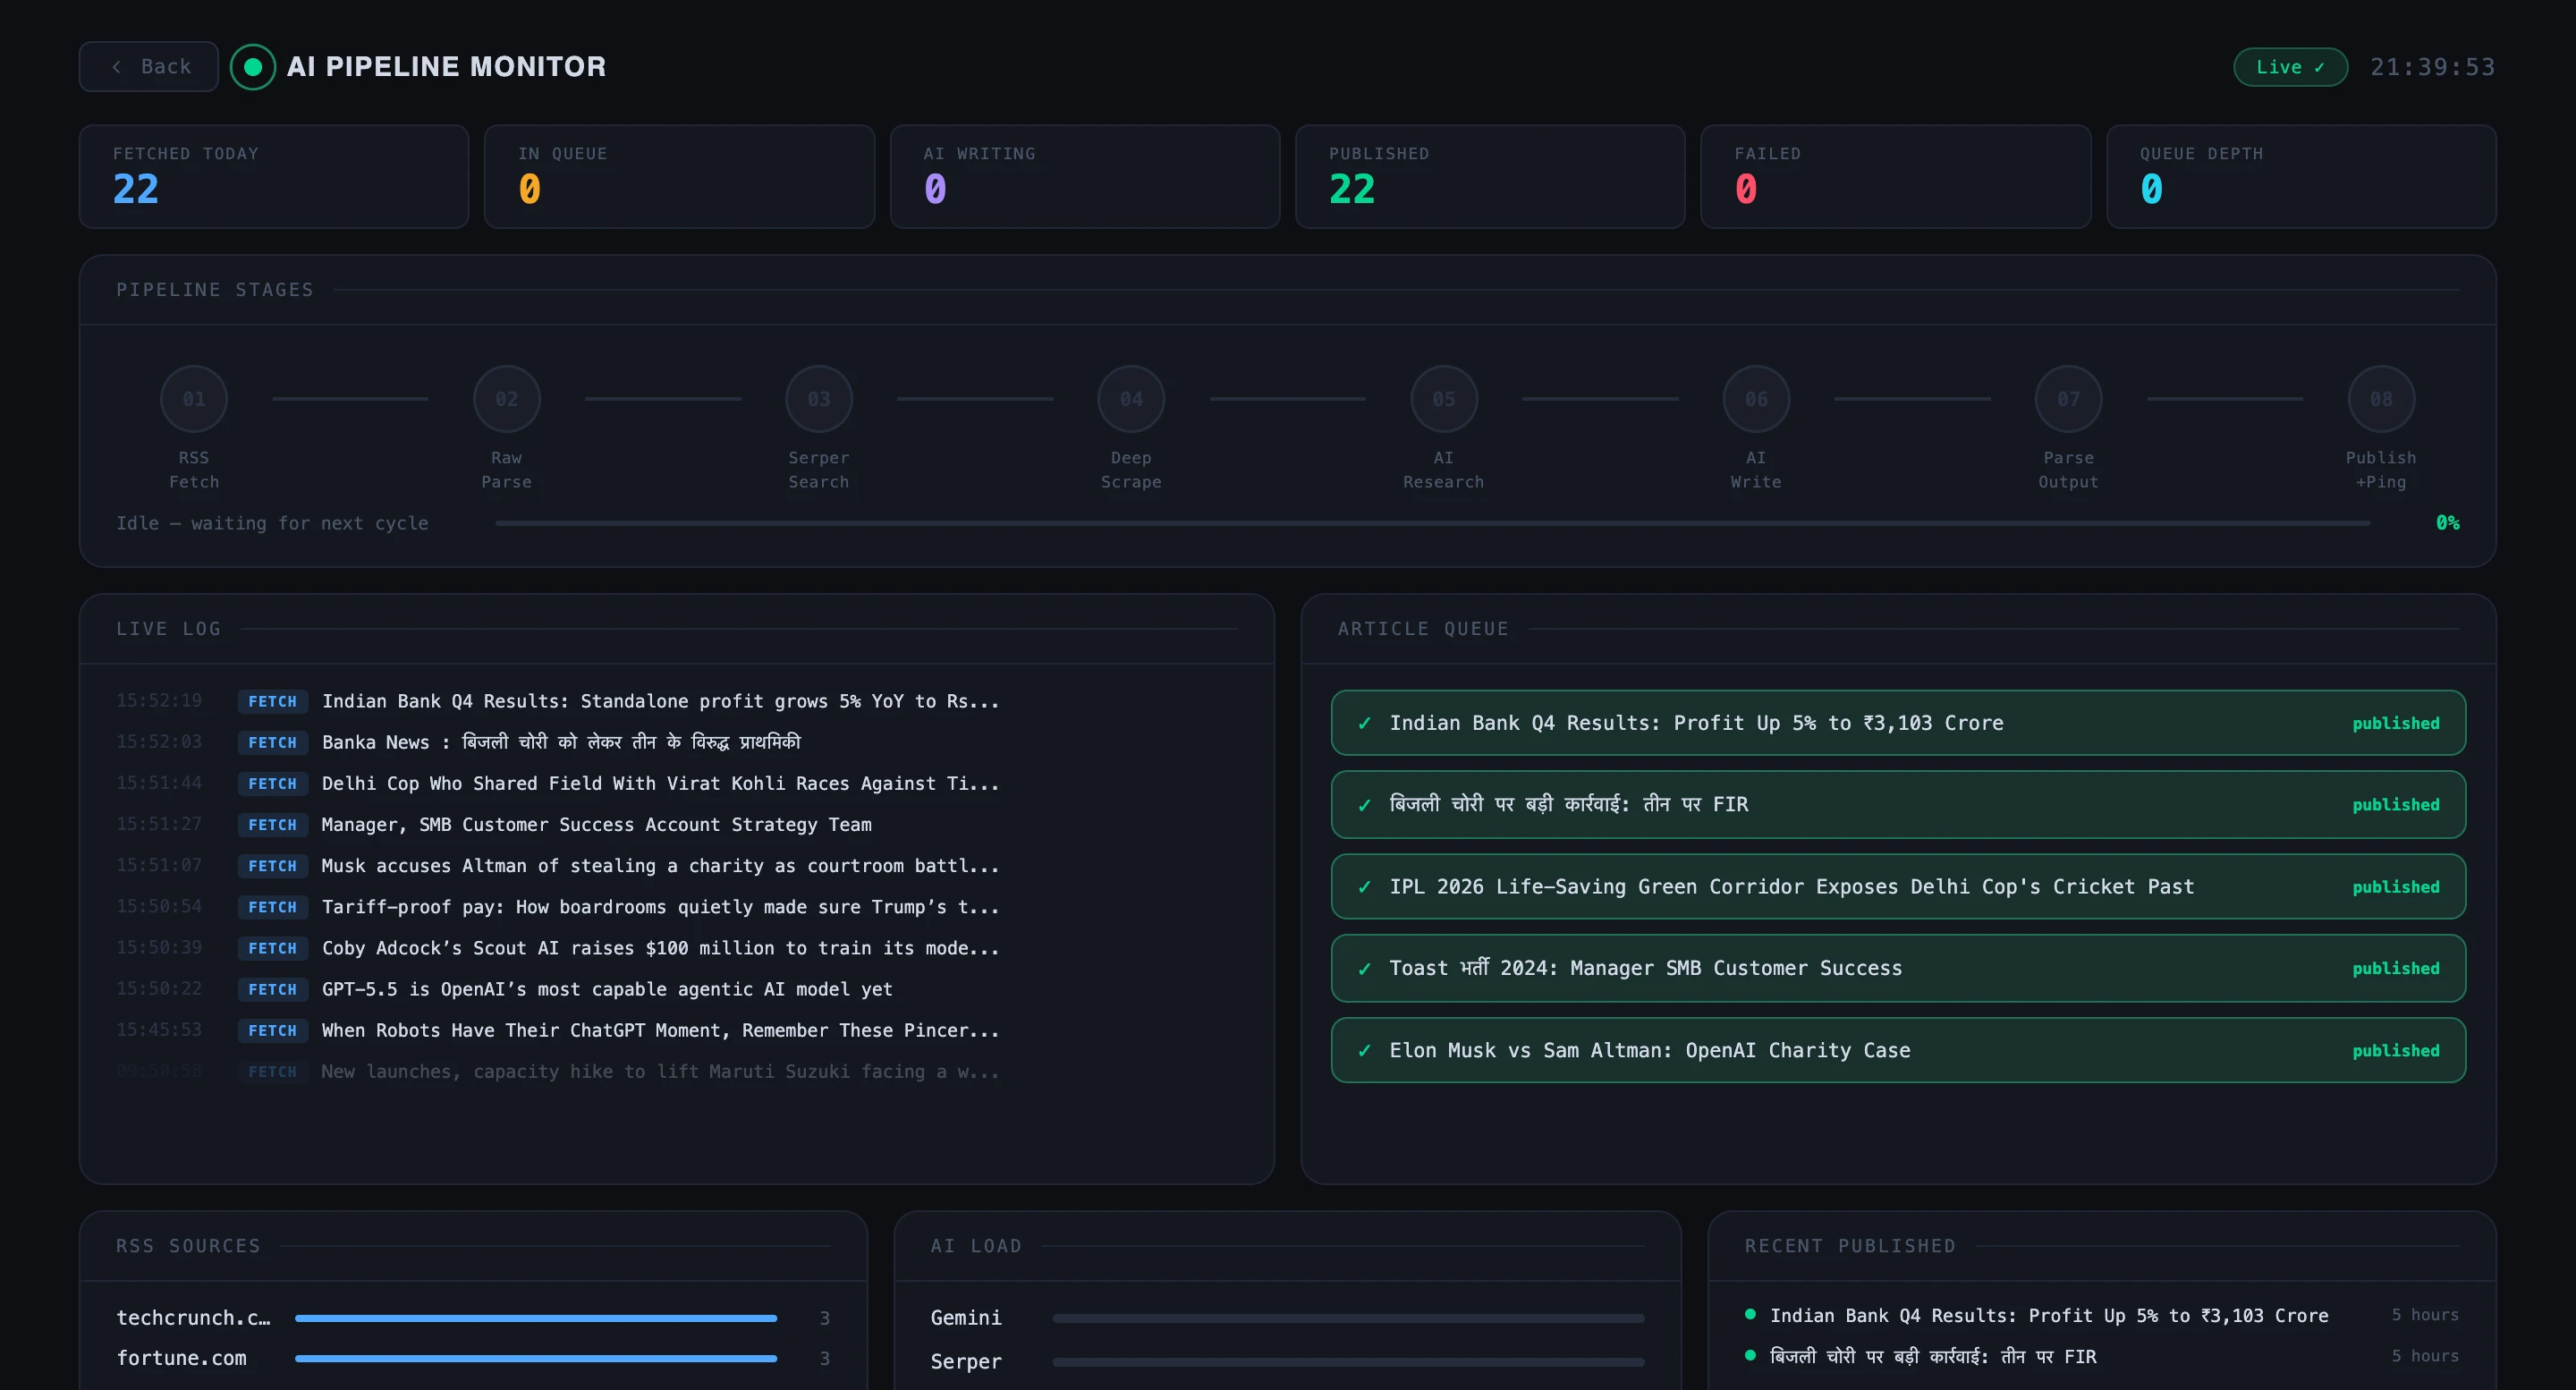This screenshot has width=2576, height=1390.
Task: Click stage 06 AI Write circle
Action: point(1755,399)
